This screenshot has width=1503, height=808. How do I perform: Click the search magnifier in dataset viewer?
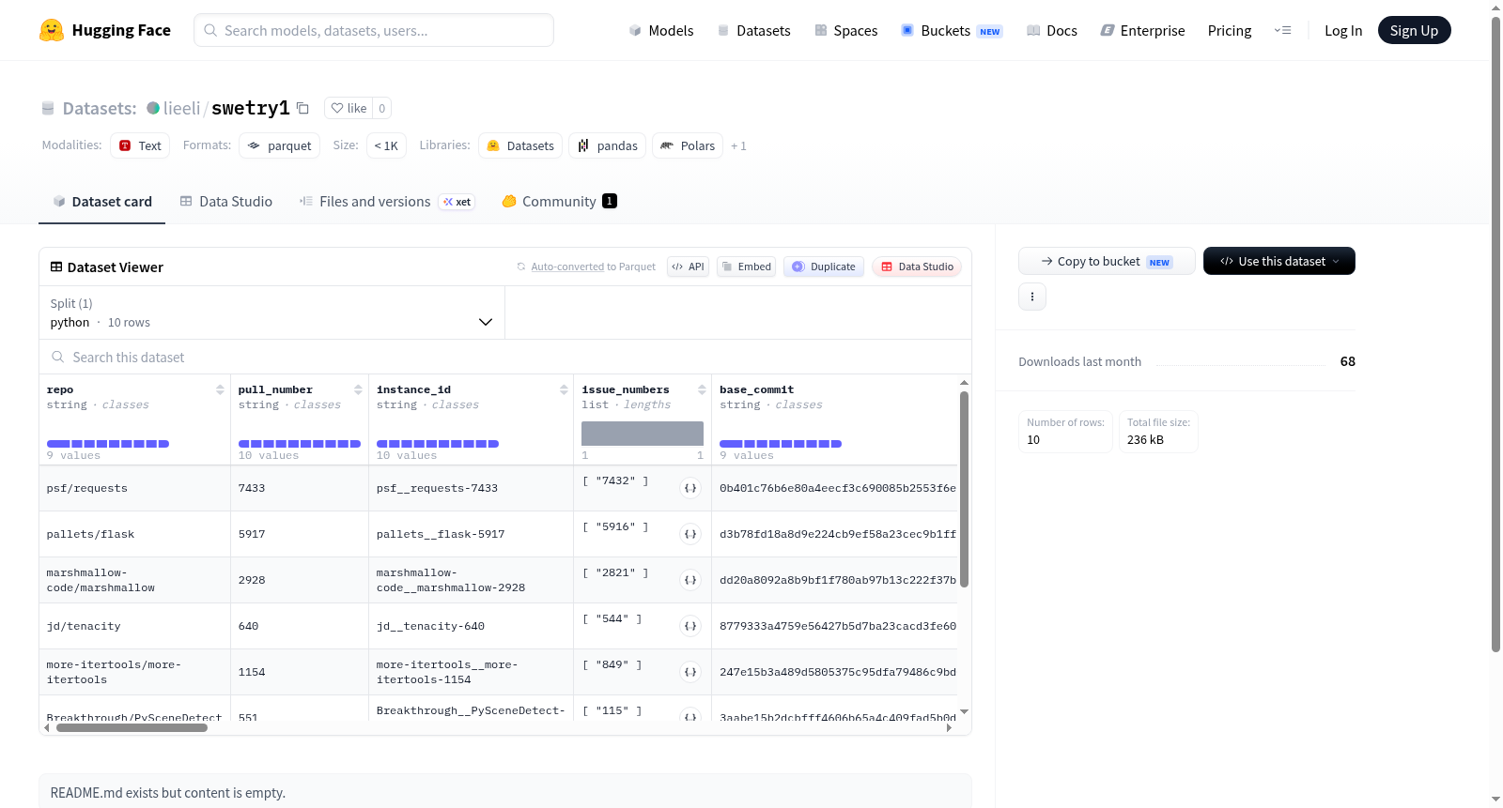pos(58,357)
